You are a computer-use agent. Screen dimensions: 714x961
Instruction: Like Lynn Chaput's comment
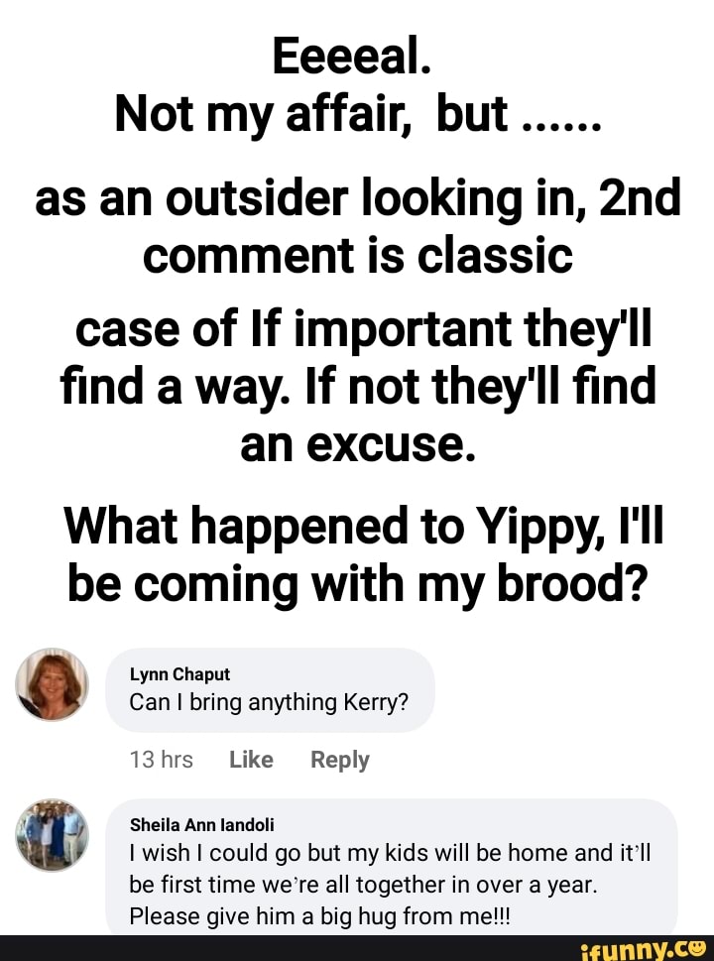tap(251, 760)
